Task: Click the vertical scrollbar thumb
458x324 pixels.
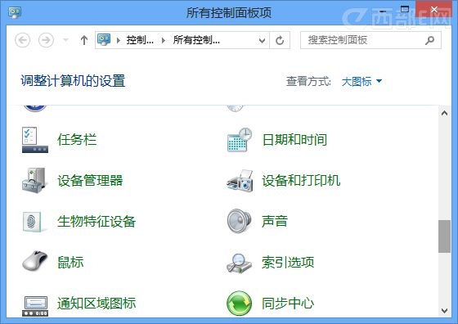Action: (444, 236)
